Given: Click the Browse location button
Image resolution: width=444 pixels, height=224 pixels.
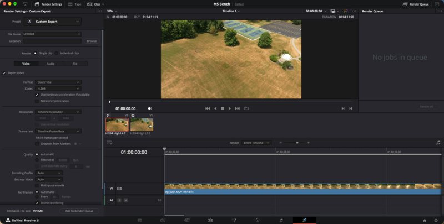Looking at the screenshot, I should tap(92, 41).
